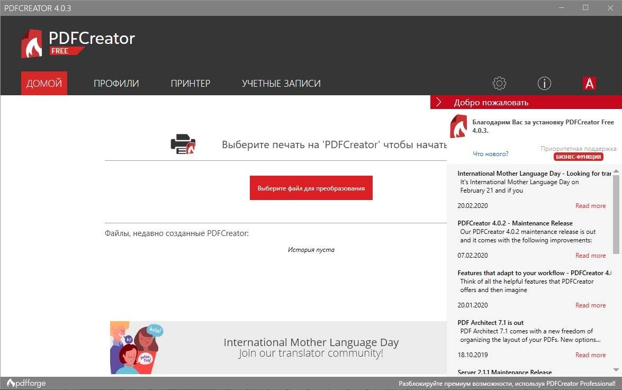Click the news list scrollbar thumb
The width and height of the screenshot is (622, 390).
pos(616,214)
